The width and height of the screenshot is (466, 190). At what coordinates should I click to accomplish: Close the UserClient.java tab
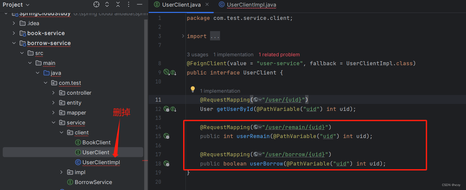207,4
